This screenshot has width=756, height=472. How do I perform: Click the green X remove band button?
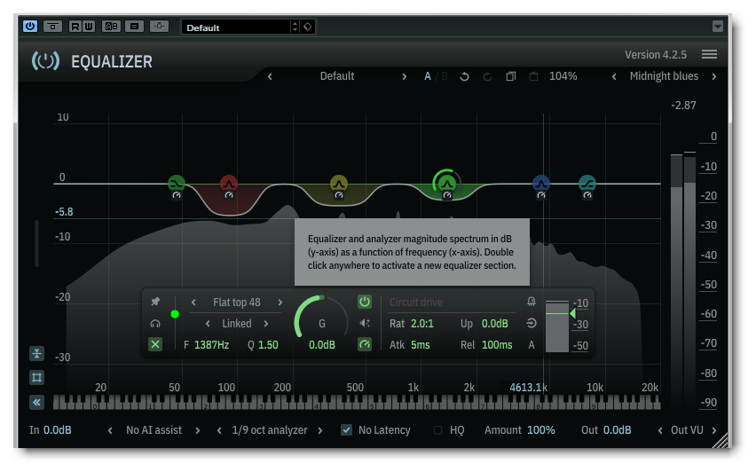(155, 345)
